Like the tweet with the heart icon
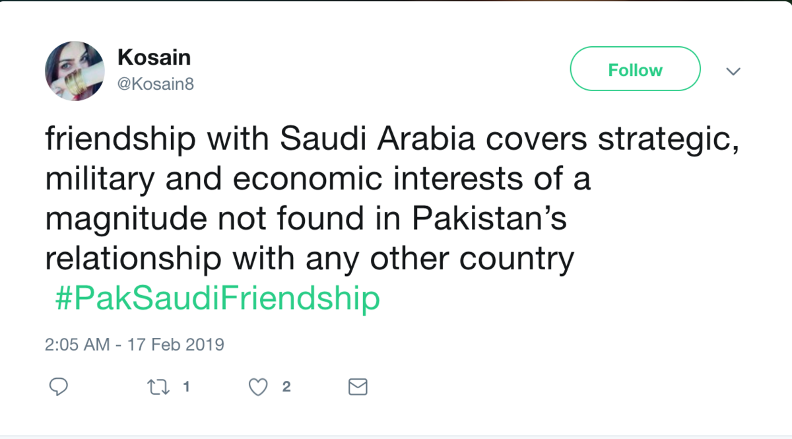Screen dimensions: 792x439 258,387
